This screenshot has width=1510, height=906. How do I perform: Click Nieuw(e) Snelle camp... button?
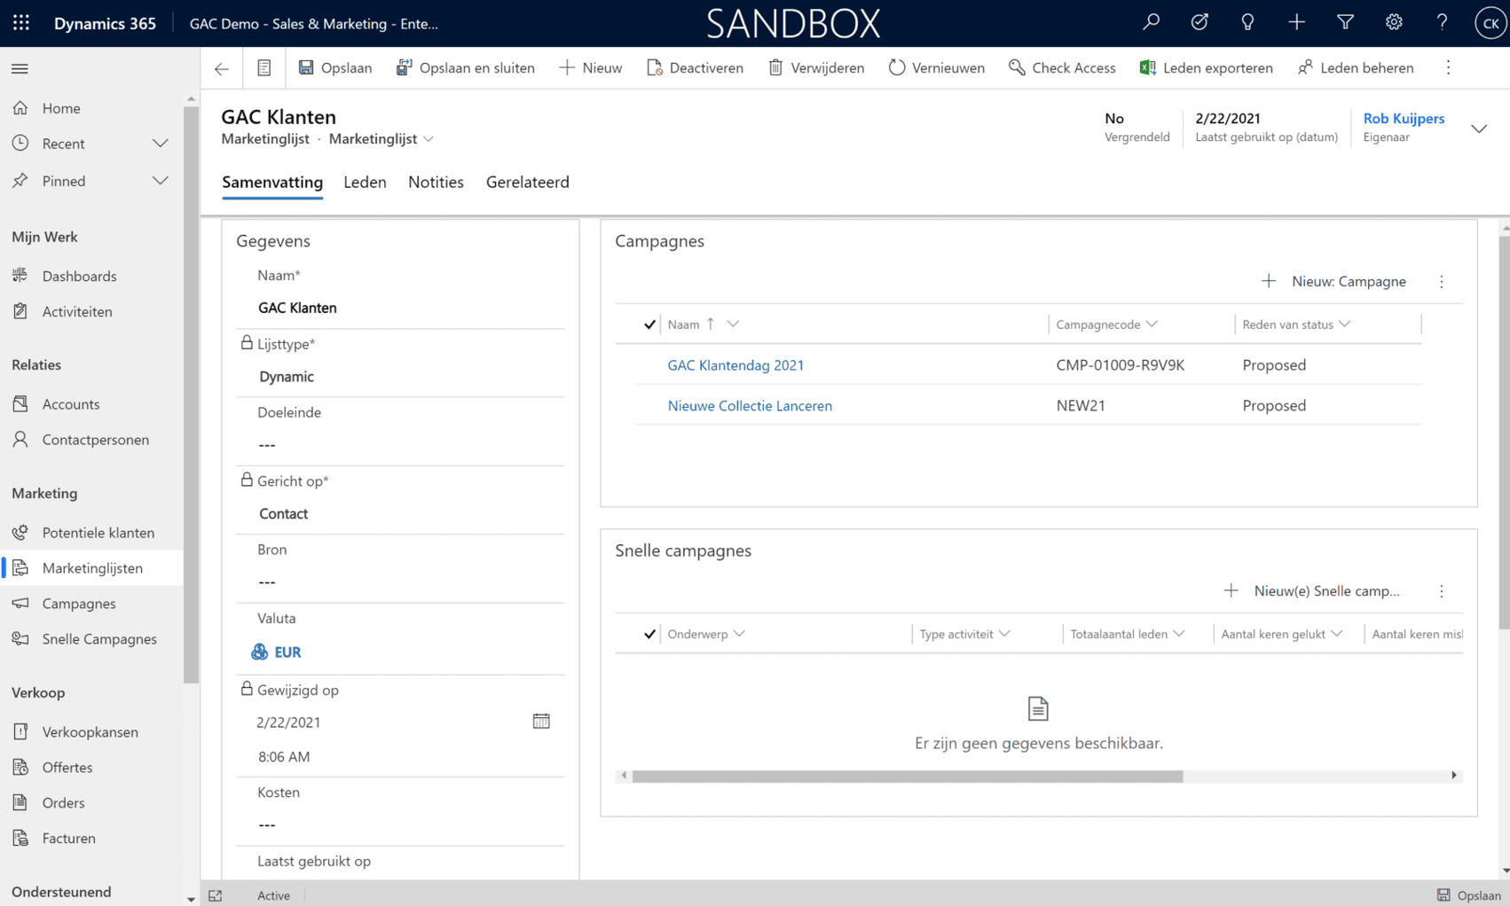(x=1311, y=591)
